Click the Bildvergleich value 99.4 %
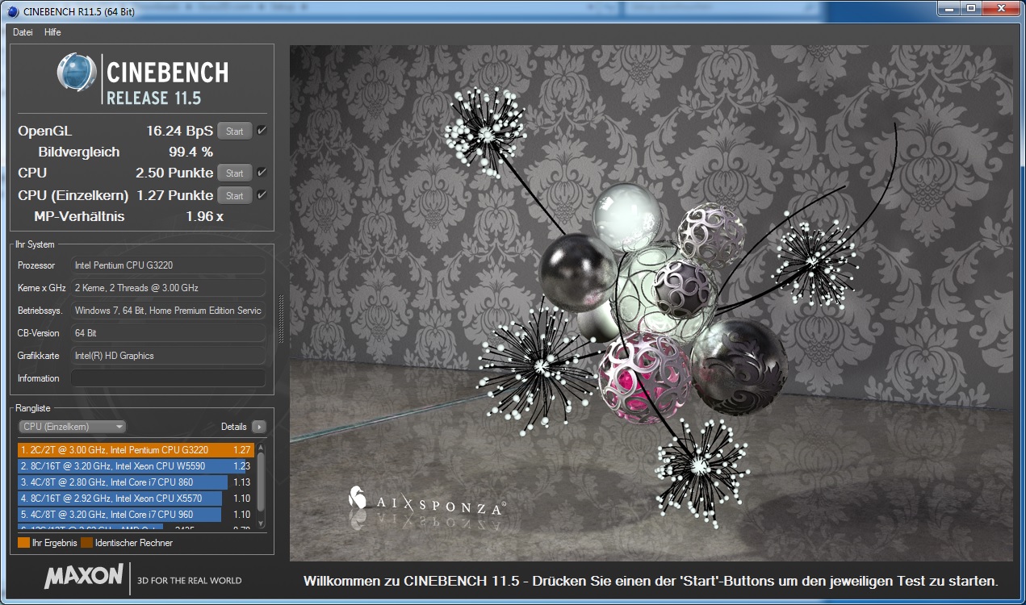 (x=191, y=152)
